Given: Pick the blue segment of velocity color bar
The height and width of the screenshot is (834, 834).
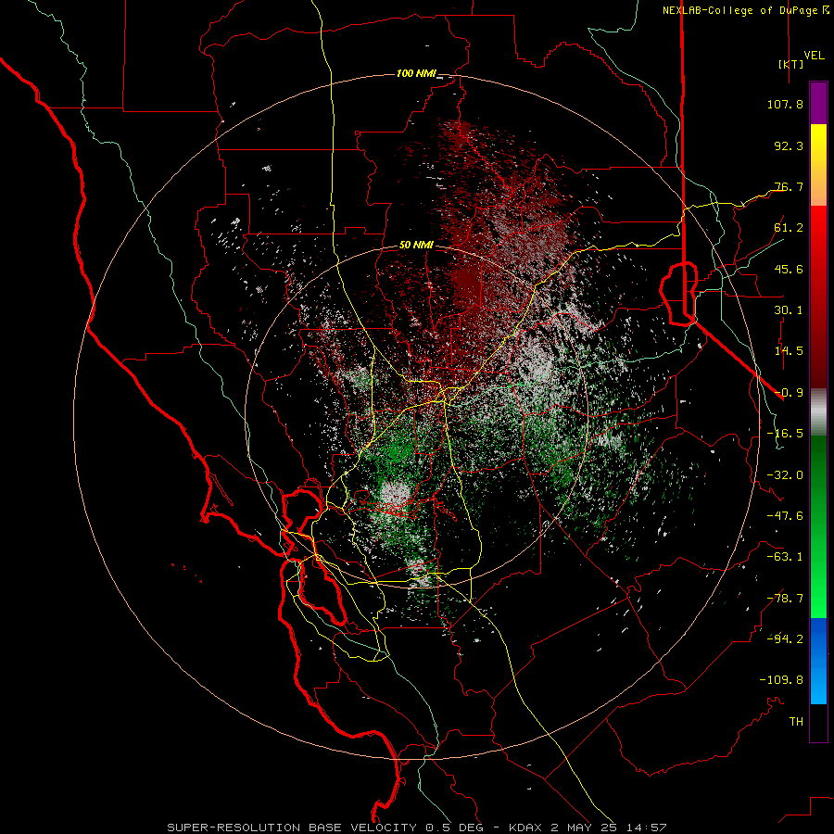Looking at the screenshot, I should click(x=818, y=661).
